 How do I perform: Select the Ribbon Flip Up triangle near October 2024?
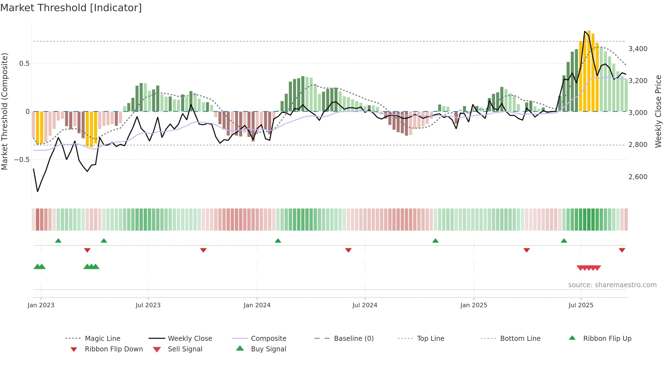435,241
